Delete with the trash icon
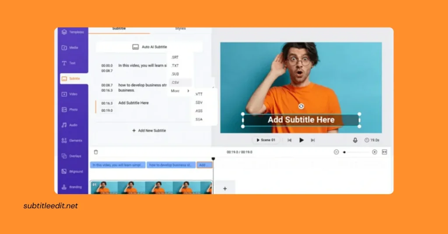 [x=96, y=152]
